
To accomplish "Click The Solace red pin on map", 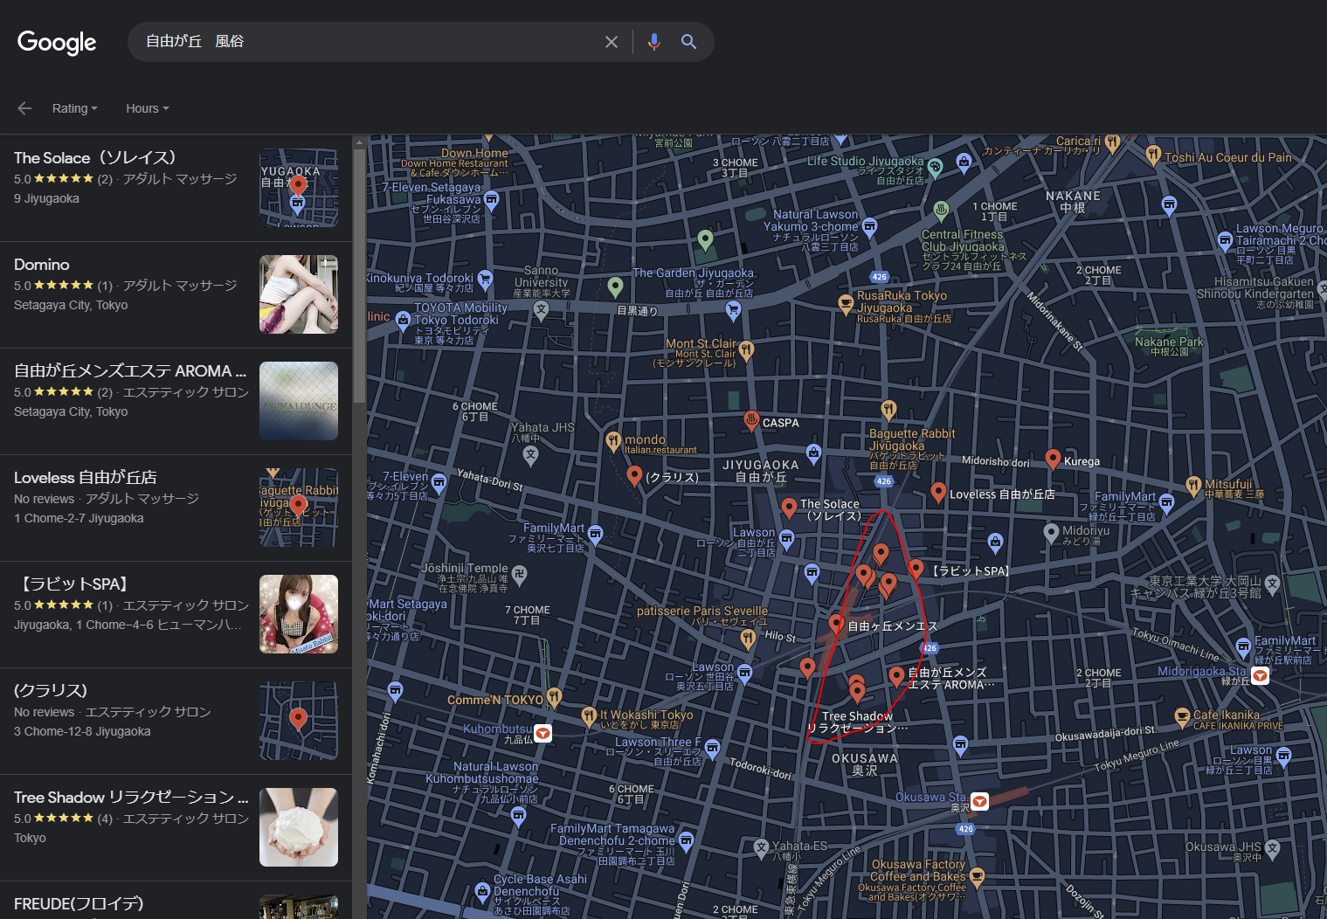I will [x=789, y=508].
